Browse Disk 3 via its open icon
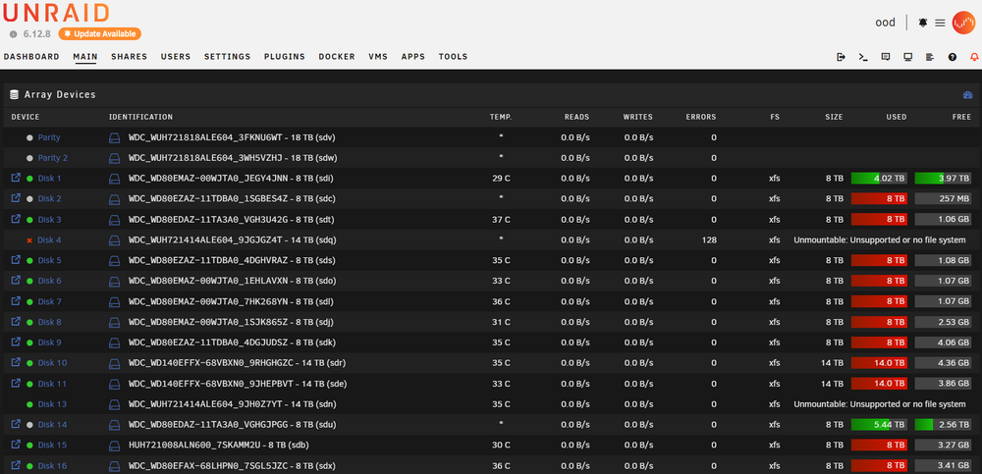This screenshot has width=982, height=474. click(17, 219)
